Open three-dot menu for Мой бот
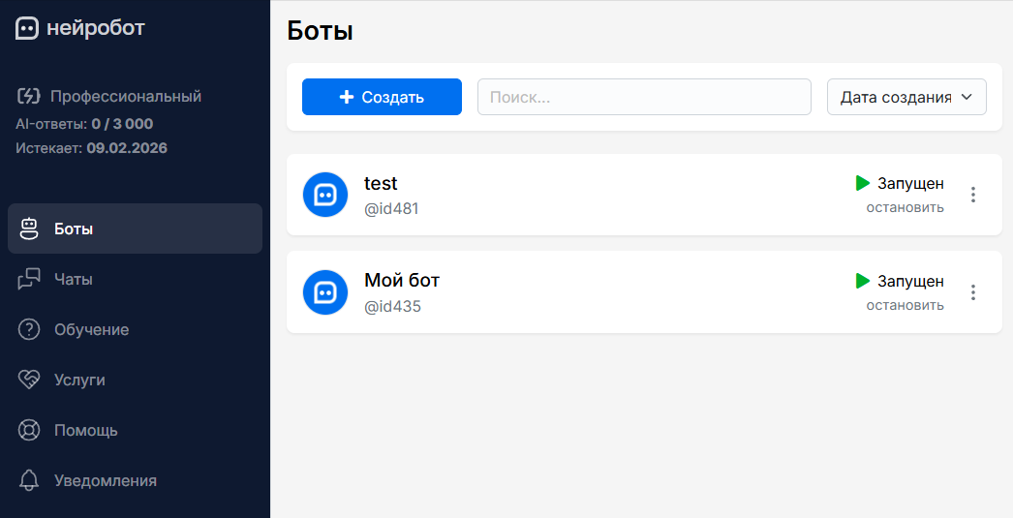Image resolution: width=1013 pixels, height=518 pixels. (x=973, y=292)
